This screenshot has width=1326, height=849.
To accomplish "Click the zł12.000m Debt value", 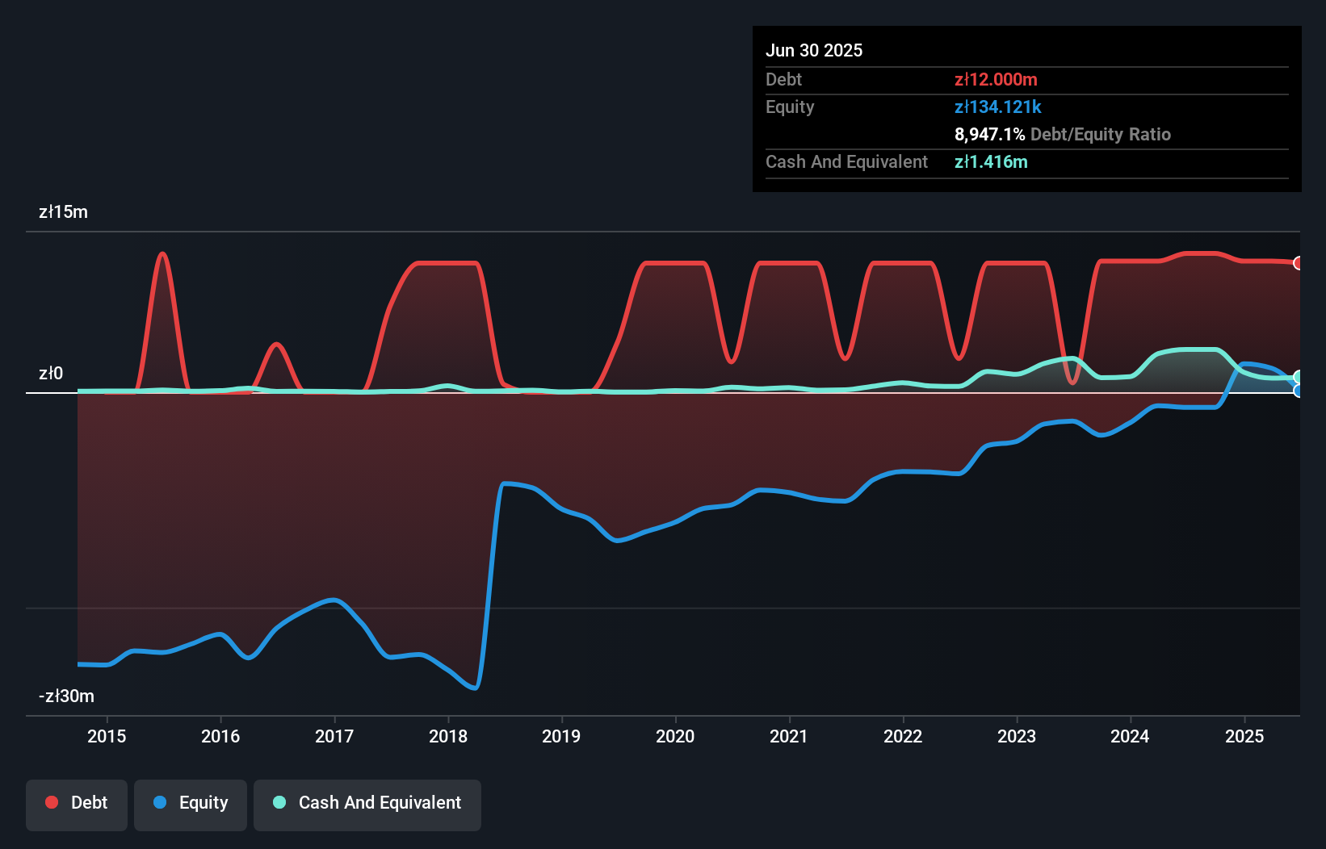I will (x=996, y=79).
